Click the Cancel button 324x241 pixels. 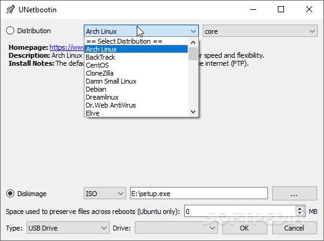click(294, 228)
